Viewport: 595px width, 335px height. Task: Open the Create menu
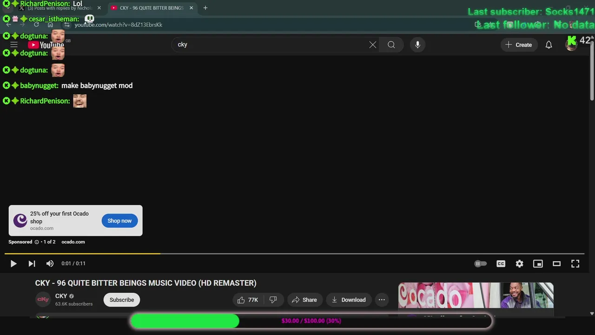[x=519, y=45]
